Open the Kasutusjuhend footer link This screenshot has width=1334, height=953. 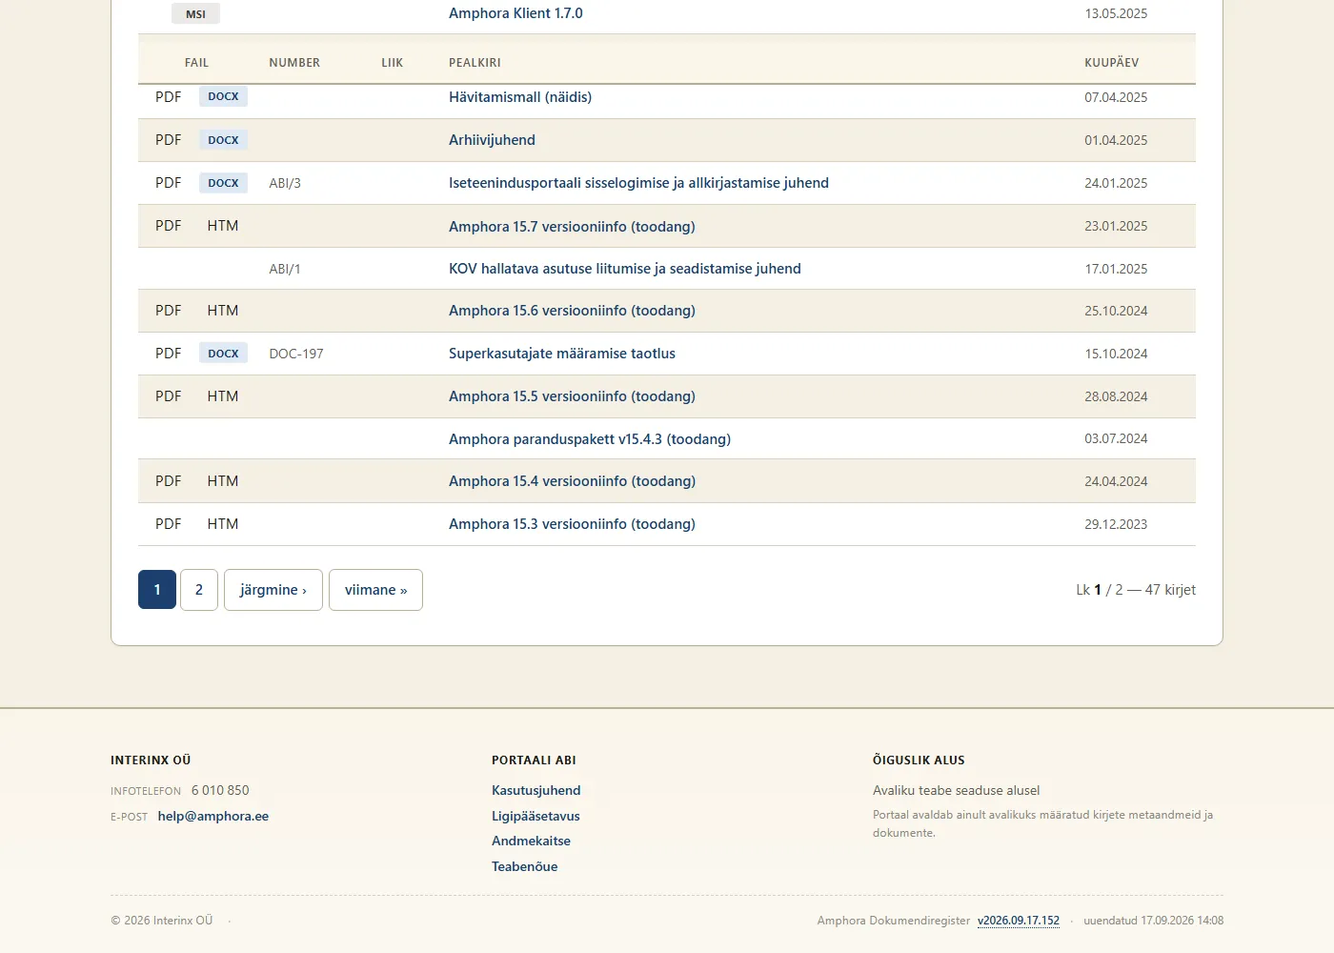(x=536, y=790)
